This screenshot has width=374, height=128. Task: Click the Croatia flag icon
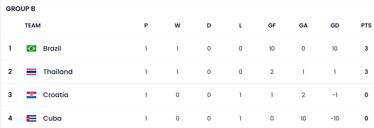(31, 95)
